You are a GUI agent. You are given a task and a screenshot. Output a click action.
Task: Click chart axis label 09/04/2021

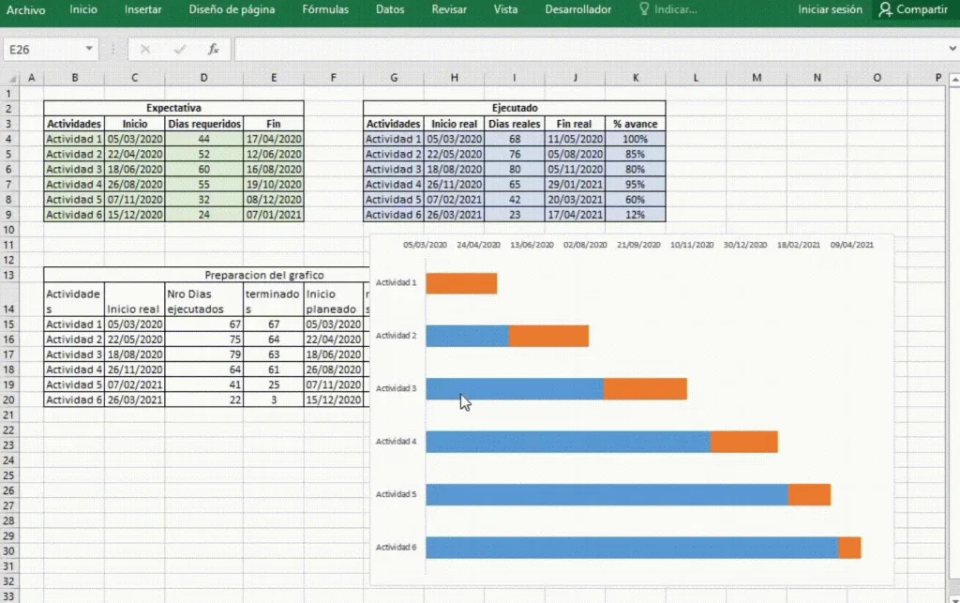[x=851, y=245]
